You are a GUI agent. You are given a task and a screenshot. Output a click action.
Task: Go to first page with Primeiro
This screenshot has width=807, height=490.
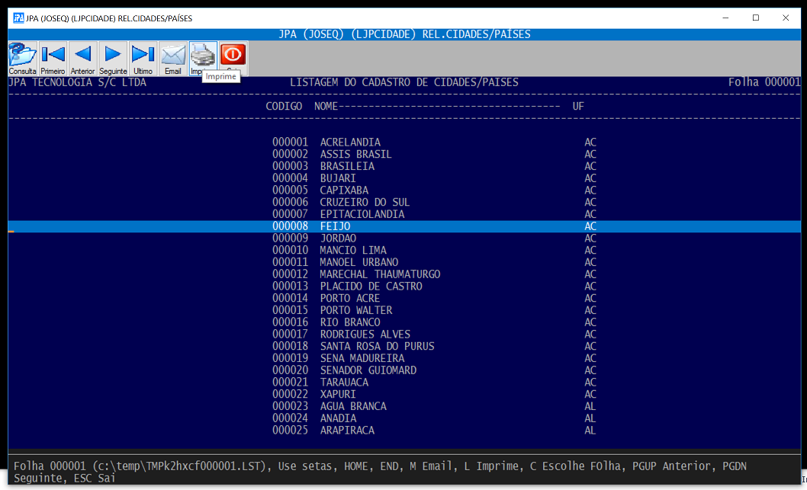(x=53, y=59)
